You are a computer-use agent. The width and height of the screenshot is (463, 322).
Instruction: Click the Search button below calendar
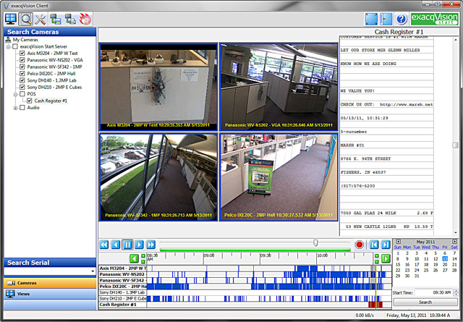point(427,302)
